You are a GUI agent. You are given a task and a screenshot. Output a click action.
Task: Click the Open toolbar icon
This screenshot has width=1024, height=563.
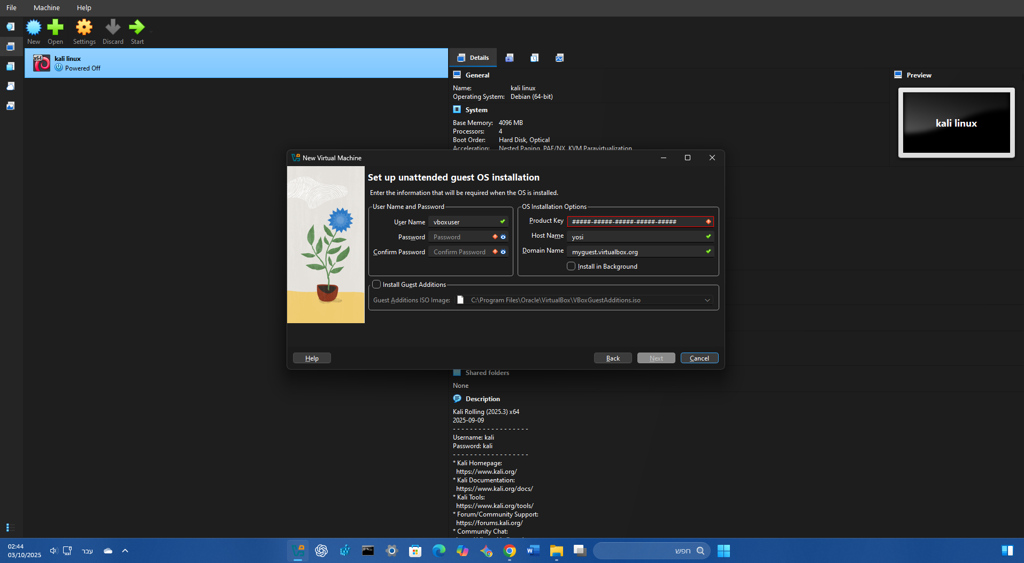click(55, 32)
